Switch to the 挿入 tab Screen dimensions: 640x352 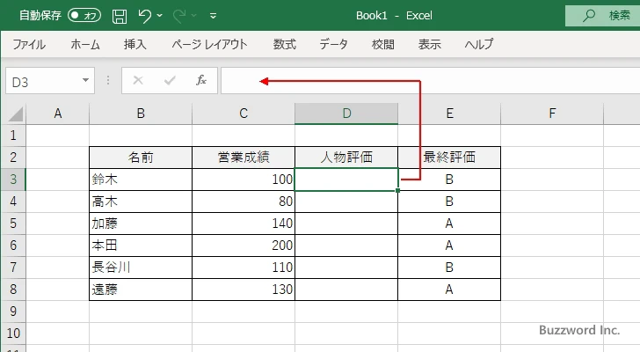point(135,44)
